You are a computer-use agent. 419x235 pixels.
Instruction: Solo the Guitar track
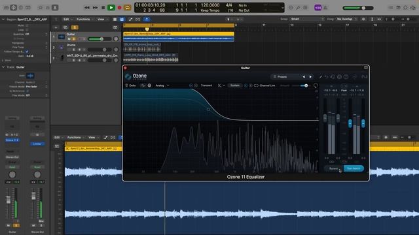tap(74, 39)
